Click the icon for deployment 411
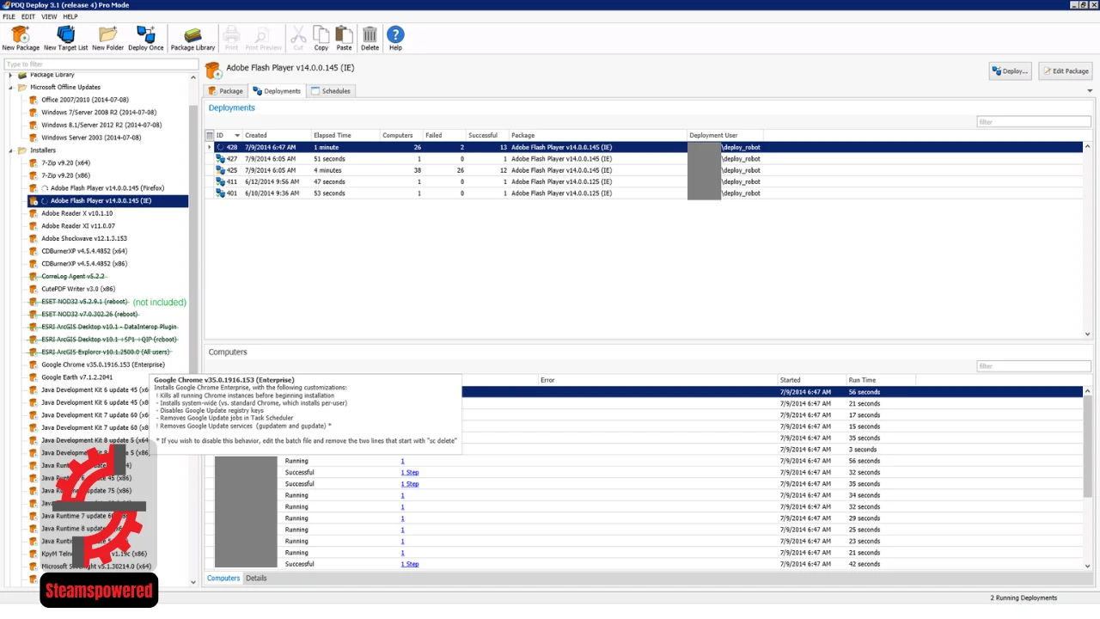 220,181
